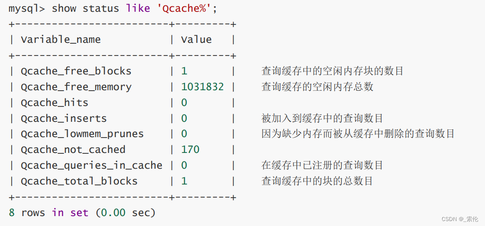The image size is (485, 226).
Task: Select the Qcache_free_blocks variable name
Action: pos(76,71)
